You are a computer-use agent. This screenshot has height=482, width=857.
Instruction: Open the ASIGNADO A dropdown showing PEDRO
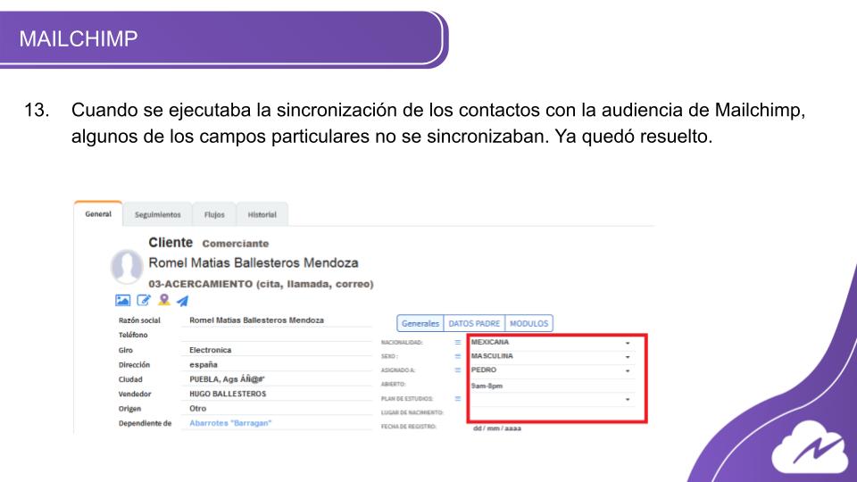[x=552, y=370]
